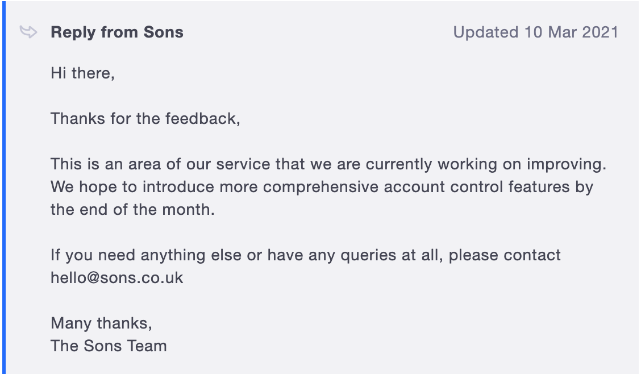Click the "Reply from Sons" heading
This screenshot has width=641, height=374.
tap(117, 32)
